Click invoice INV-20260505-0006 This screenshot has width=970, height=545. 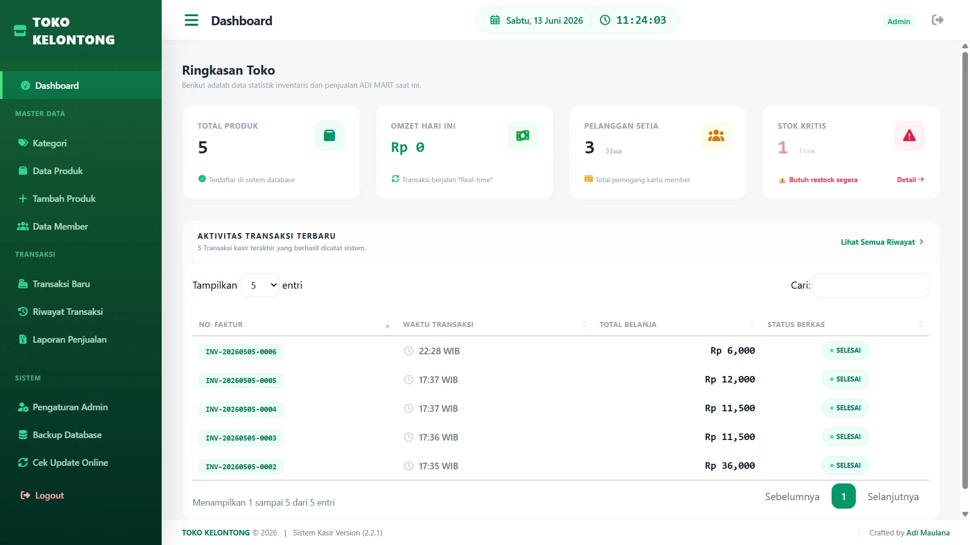pyautogui.click(x=241, y=352)
